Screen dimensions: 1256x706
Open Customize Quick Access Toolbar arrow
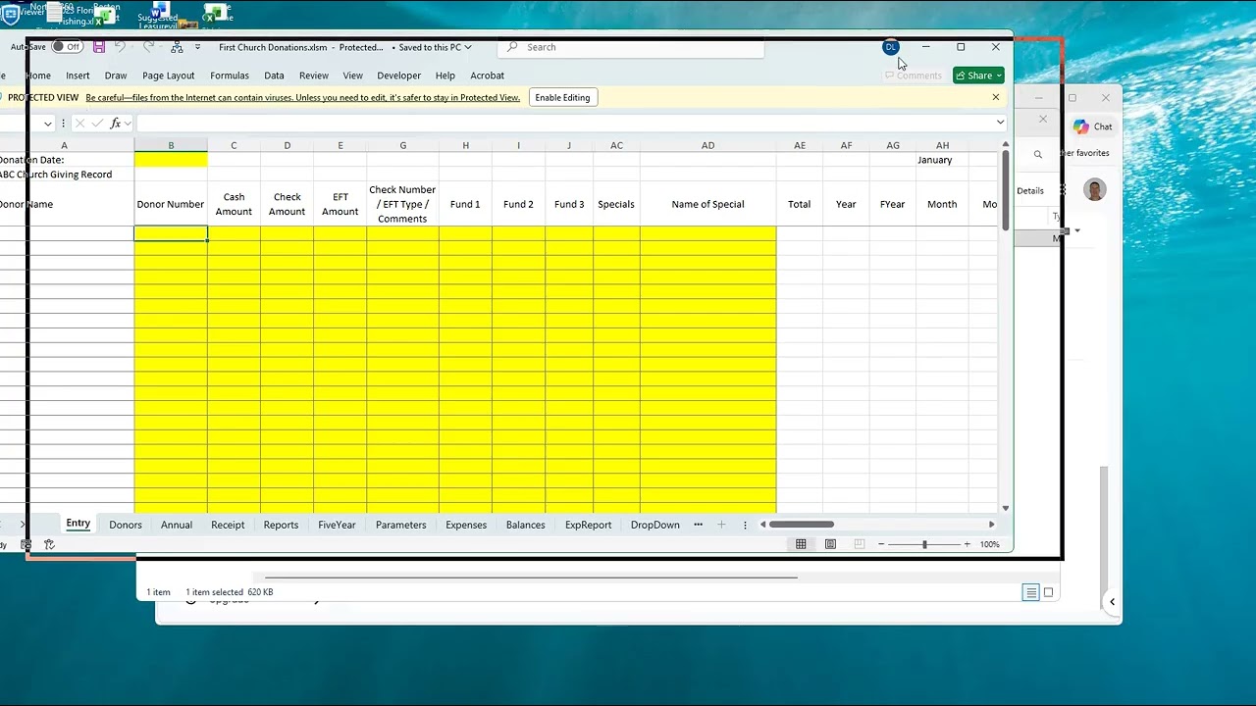click(197, 47)
